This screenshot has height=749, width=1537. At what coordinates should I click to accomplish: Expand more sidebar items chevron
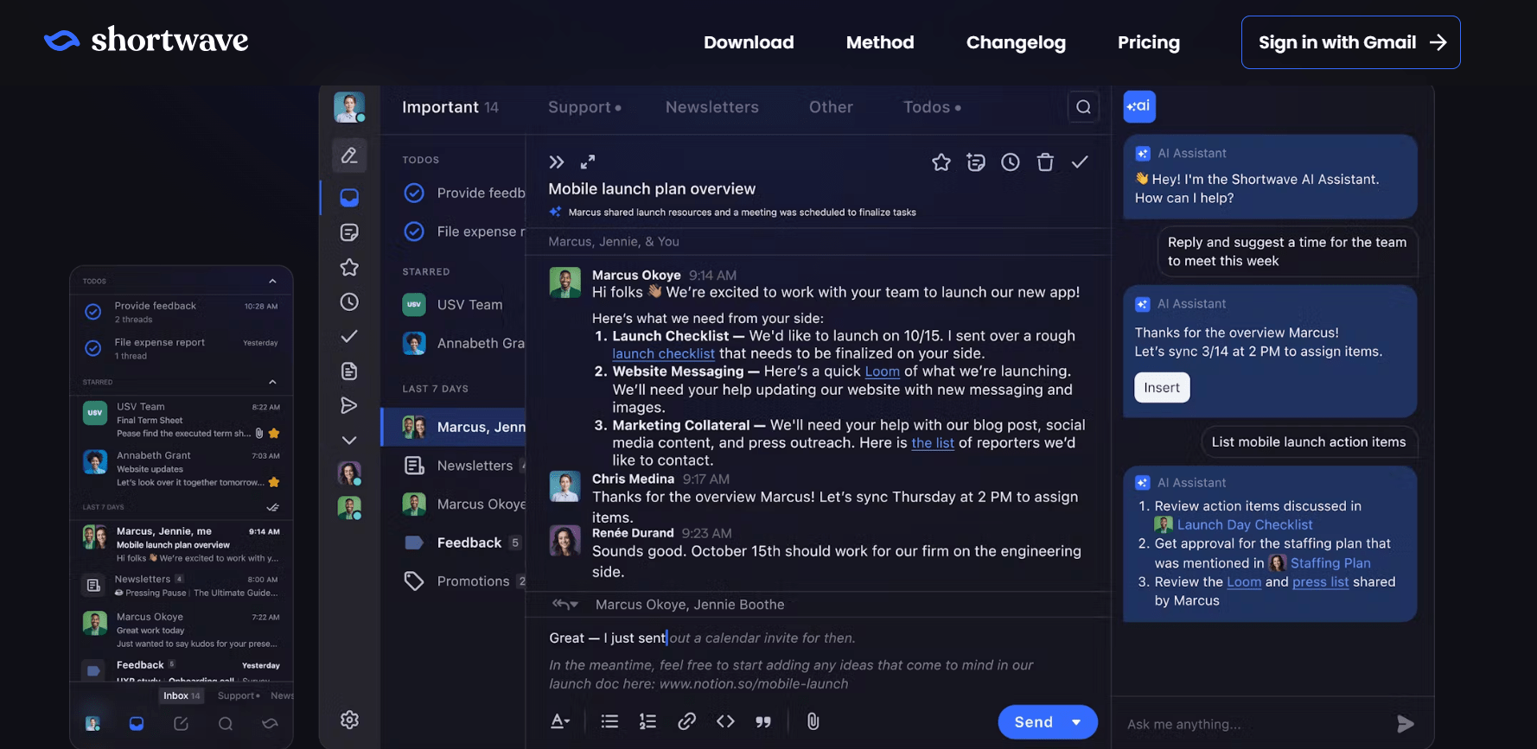(x=349, y=441)
